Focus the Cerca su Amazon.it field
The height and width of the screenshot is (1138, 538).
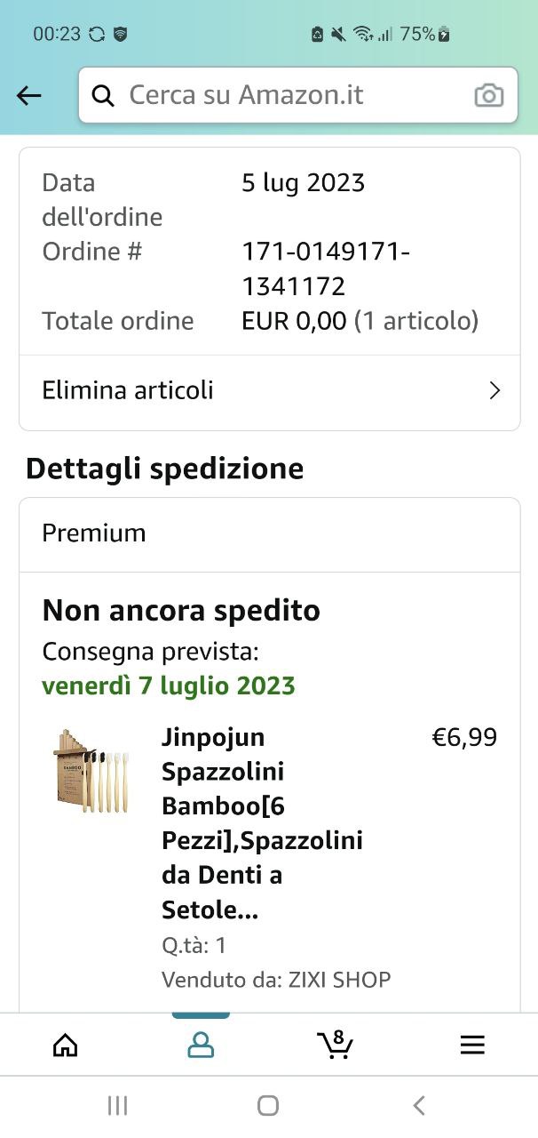tap(284, 96)
